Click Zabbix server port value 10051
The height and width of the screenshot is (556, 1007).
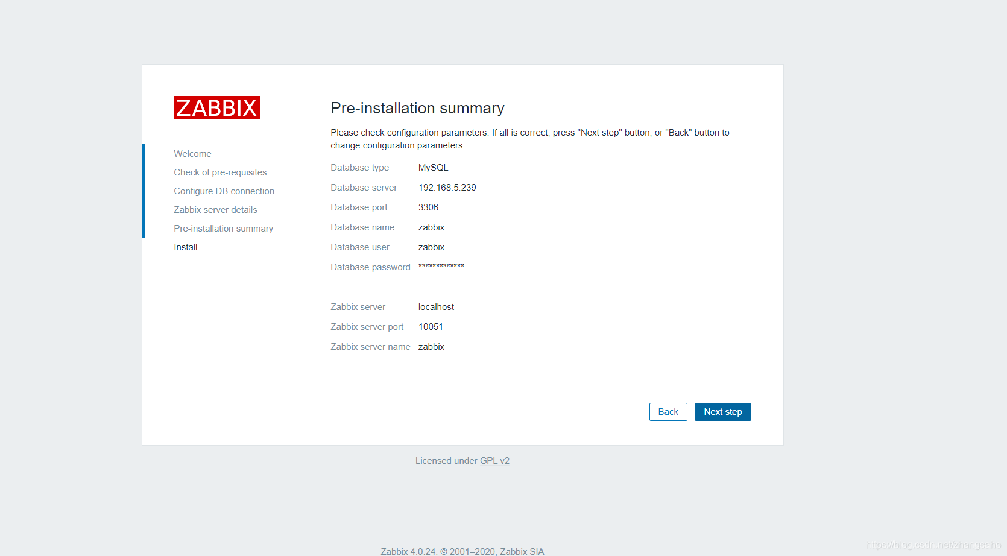pos(431,327)
